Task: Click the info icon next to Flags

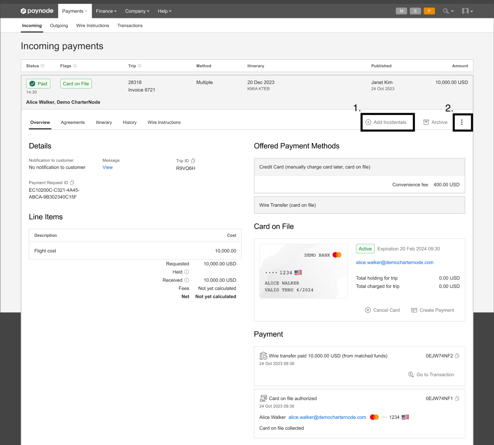Action: click(x=75, y=66)
